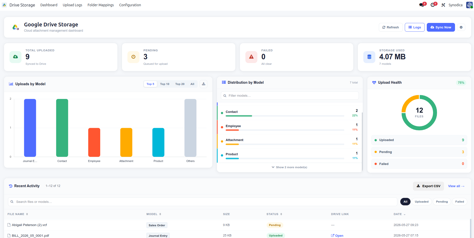Expand Show 2 more model(s)
The image size is (474, 238).
pos(289,167)
